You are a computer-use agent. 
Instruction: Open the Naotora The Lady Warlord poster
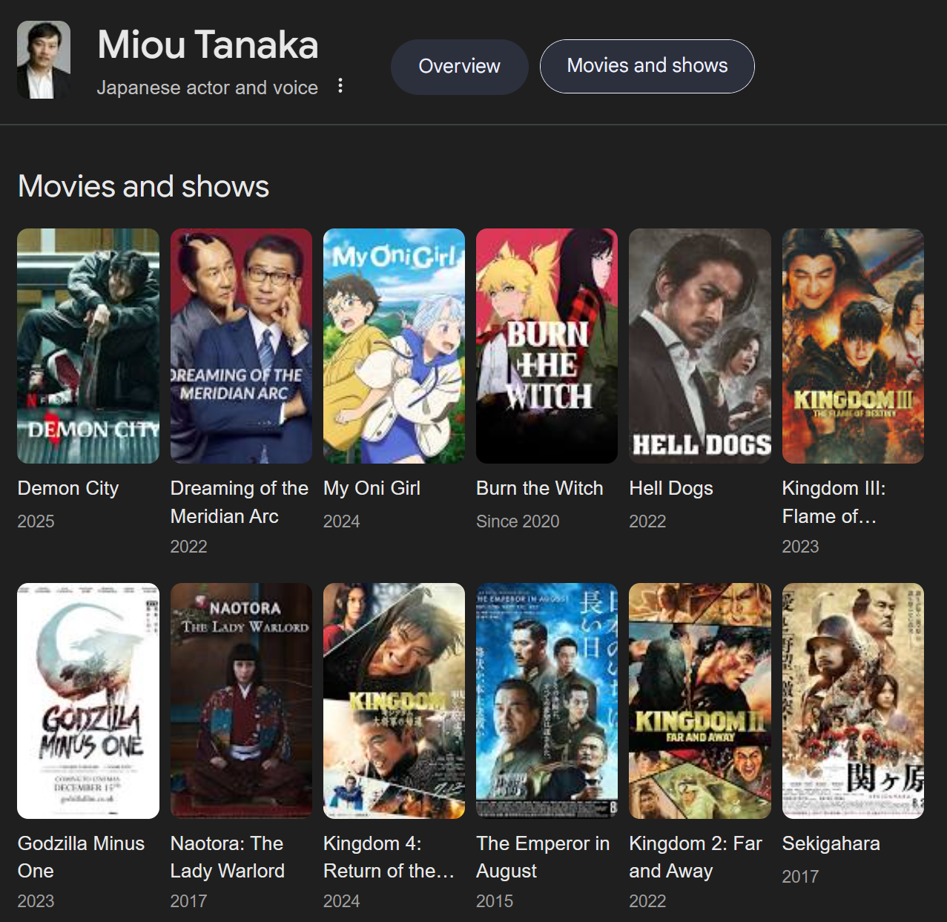[241, 701]
